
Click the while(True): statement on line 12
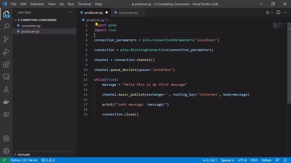coord(106,80)
